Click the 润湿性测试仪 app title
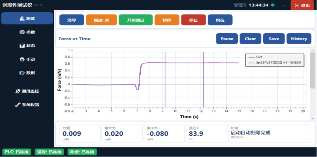The image size is (317, 157). coord(17,5)
